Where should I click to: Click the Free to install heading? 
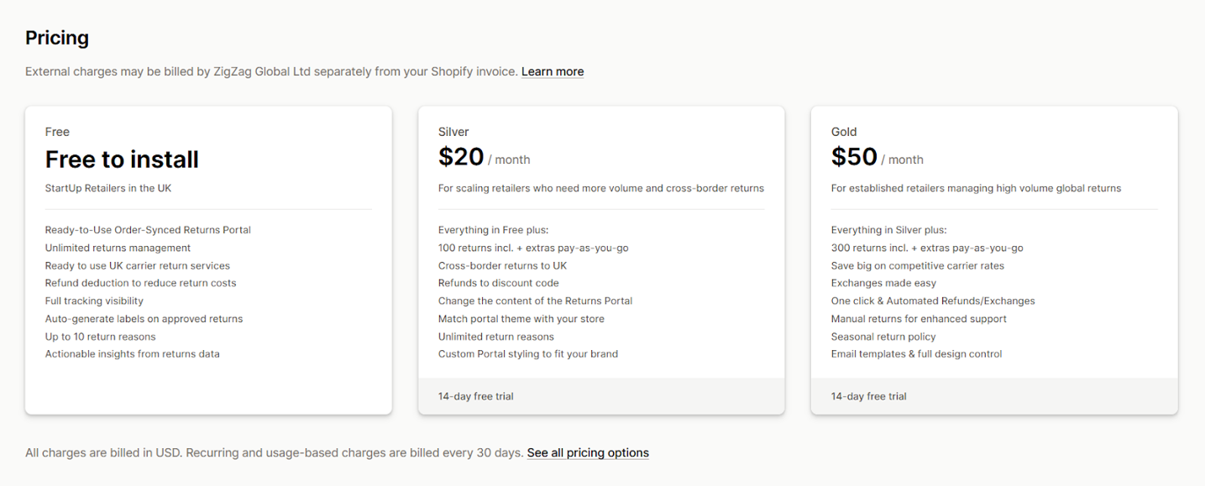[x=122, y=159]
